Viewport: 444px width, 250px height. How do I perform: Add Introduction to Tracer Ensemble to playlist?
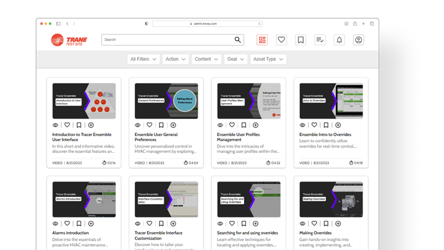coord(91,125)
